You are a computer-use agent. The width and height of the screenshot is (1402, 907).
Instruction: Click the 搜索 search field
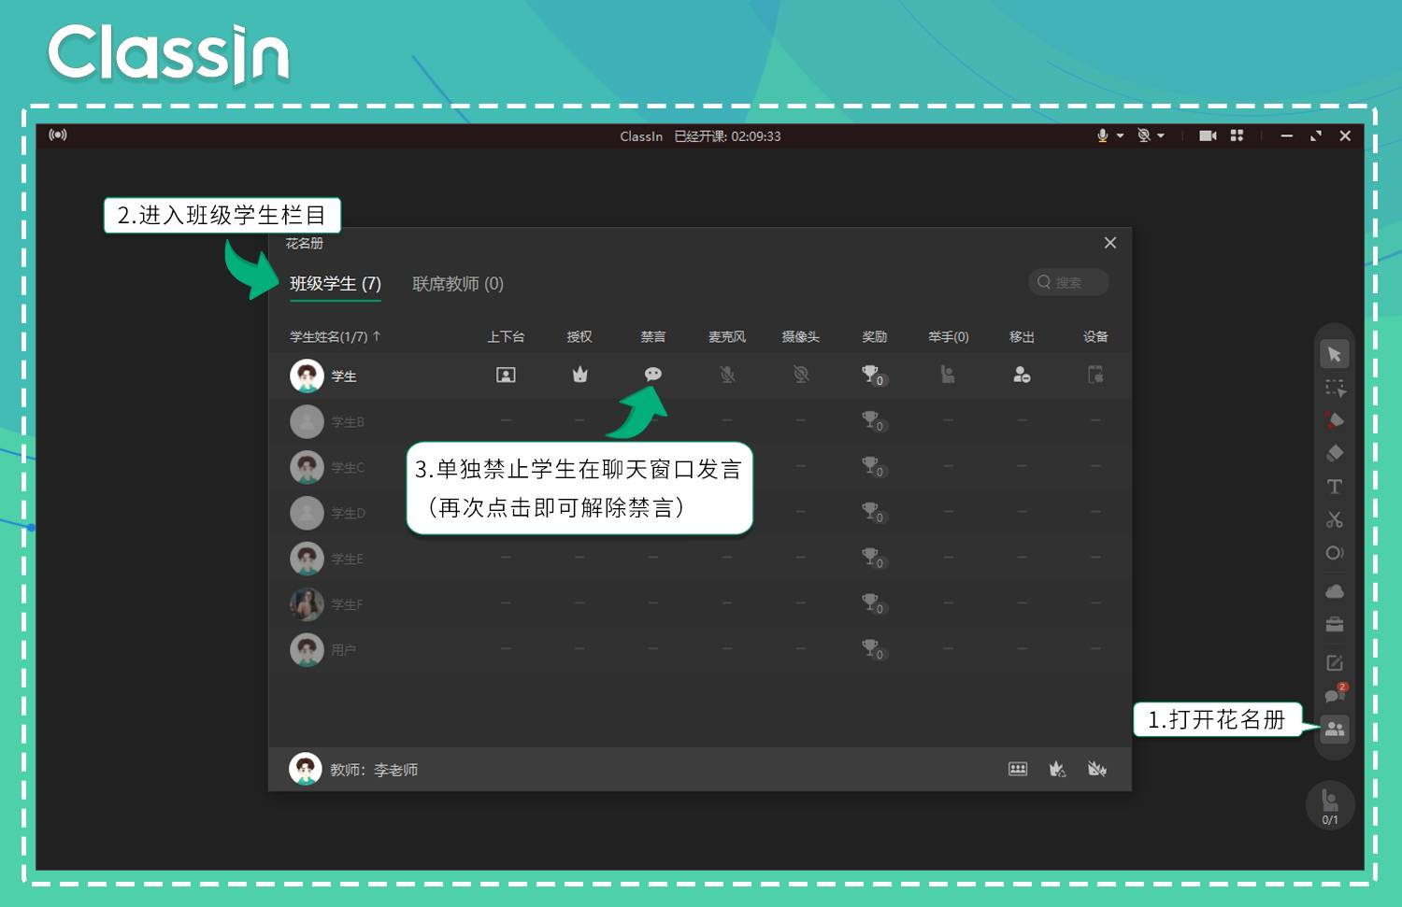click(x=1068, y=282)
